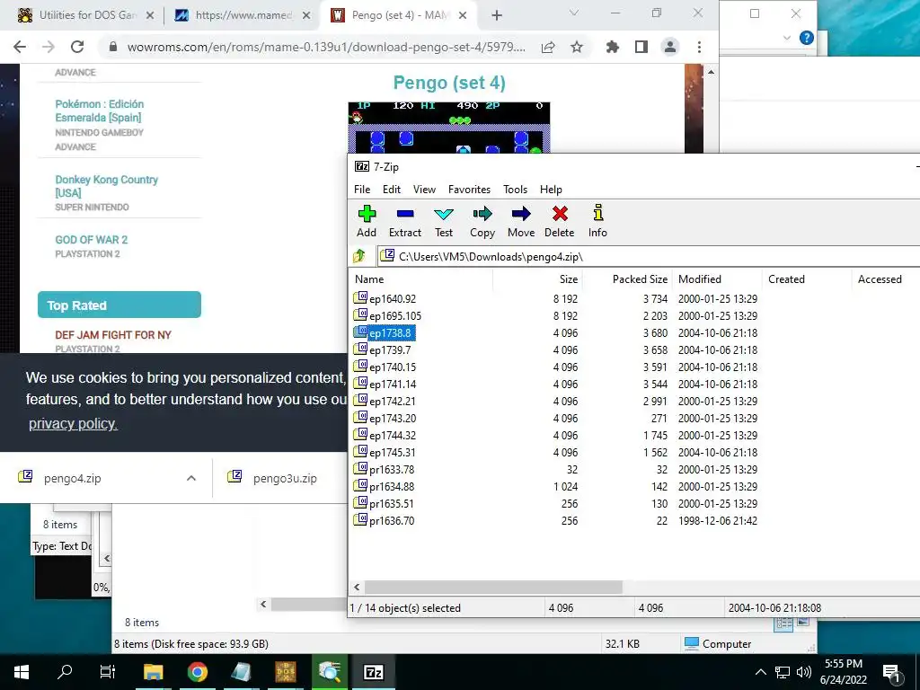Reload the wowroms page in Chrome

[x=77, y=47]
